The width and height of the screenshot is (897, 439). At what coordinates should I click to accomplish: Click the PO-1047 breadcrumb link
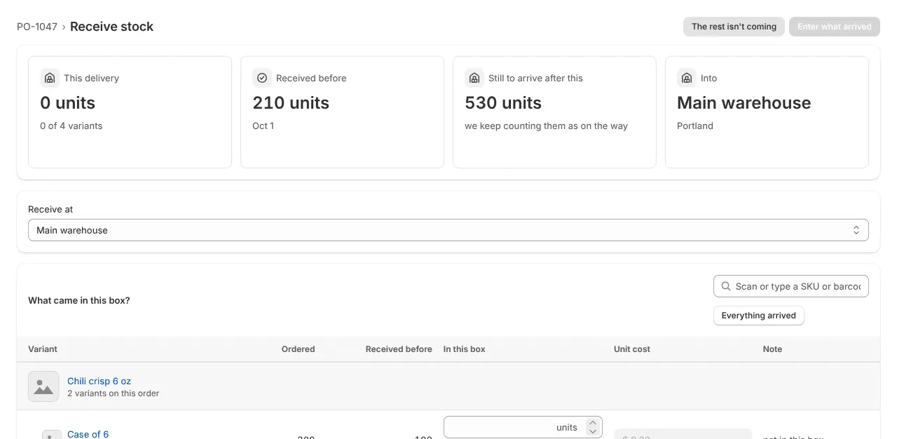(x=37, y=27)
